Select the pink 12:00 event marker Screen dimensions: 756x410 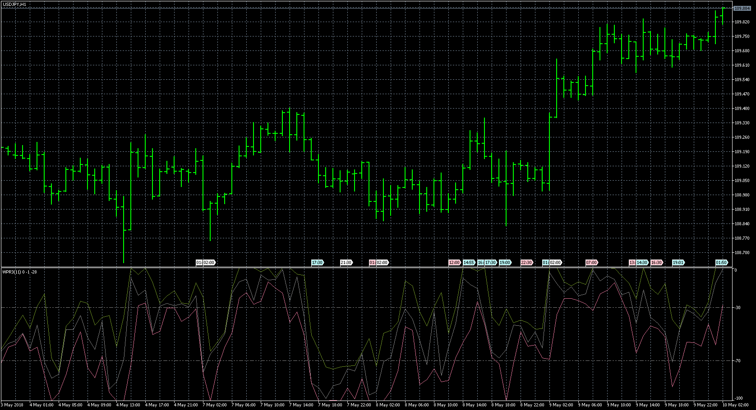pos(454,263)
